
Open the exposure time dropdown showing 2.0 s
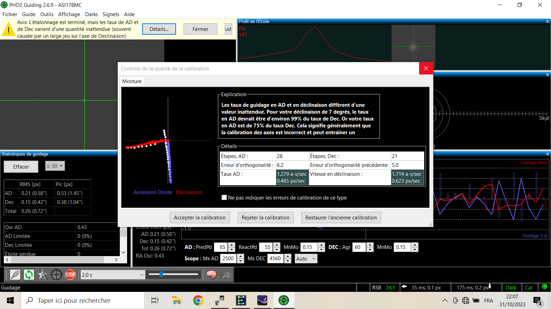tap(113, 275)
